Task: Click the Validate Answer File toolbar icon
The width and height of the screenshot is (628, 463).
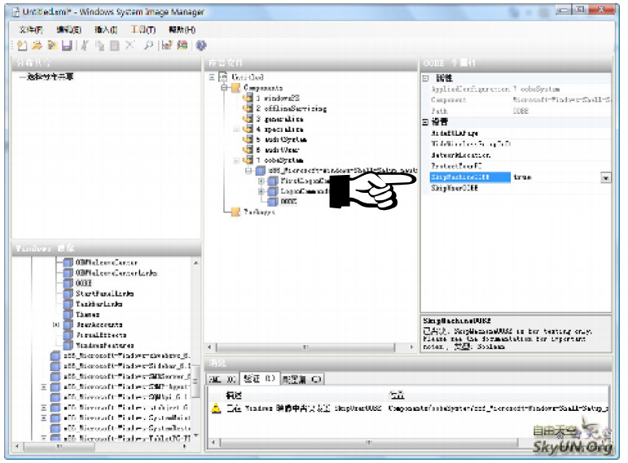Action: tap(167, 46)
